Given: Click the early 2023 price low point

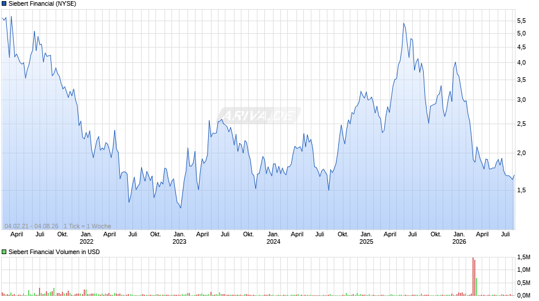Looking at the screenshot, I should coord(181,208).
